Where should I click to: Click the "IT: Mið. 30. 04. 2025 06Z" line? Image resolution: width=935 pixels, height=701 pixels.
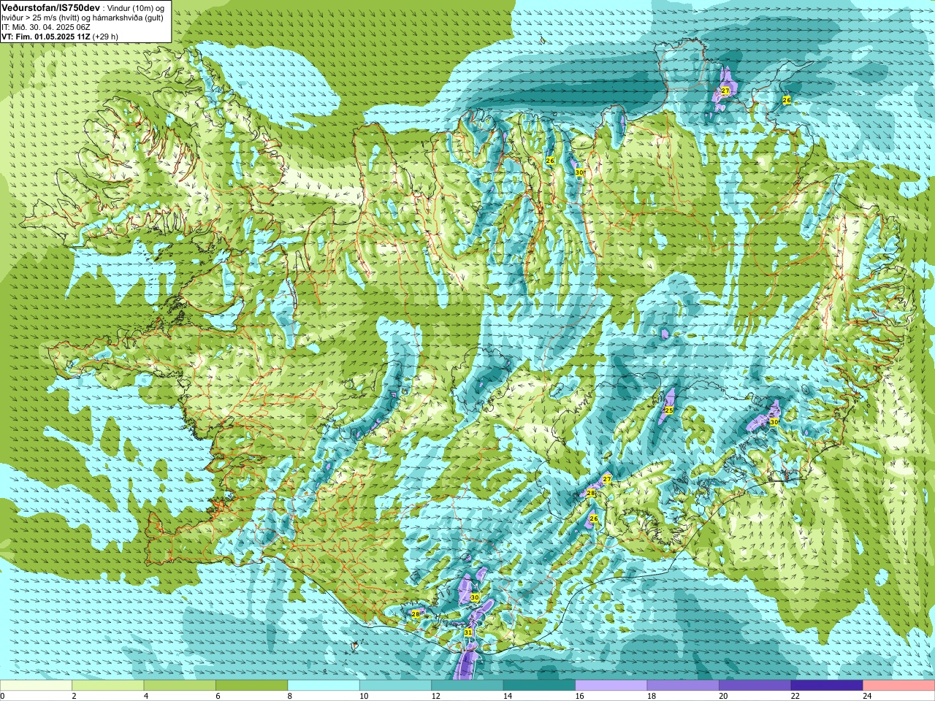[46, 27]
